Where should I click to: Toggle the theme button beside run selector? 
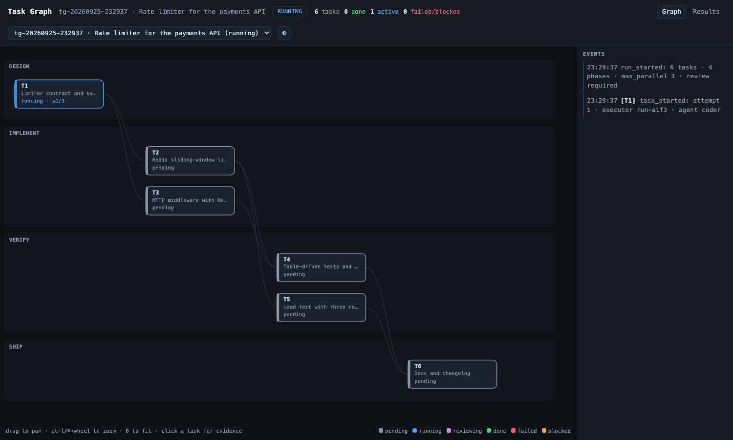[284, 33]
